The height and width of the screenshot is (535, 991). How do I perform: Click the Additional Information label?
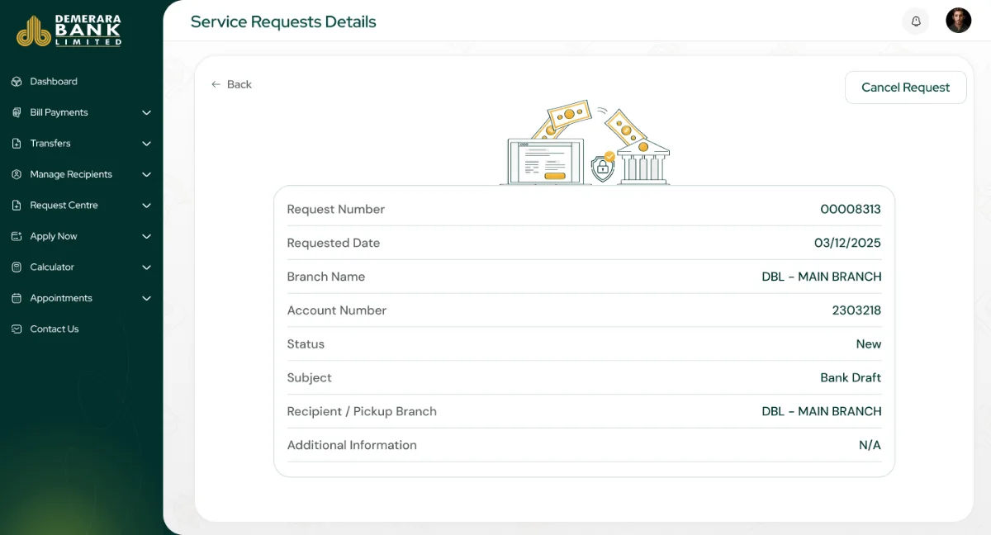coord(352,445)
